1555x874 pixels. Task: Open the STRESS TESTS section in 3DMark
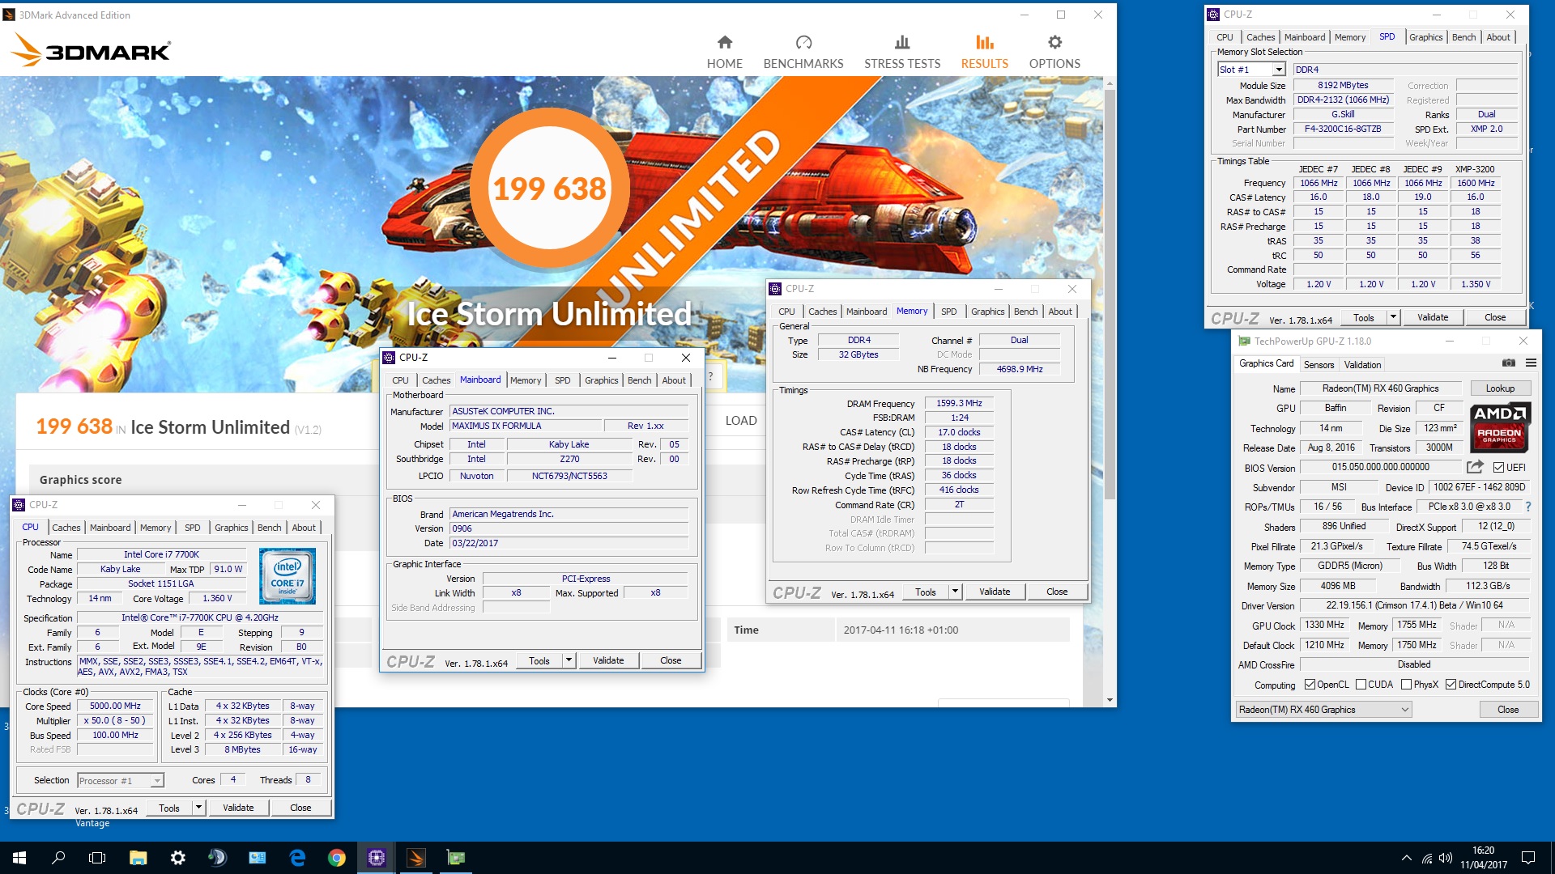pyautogui.click(x=902, y=52)
